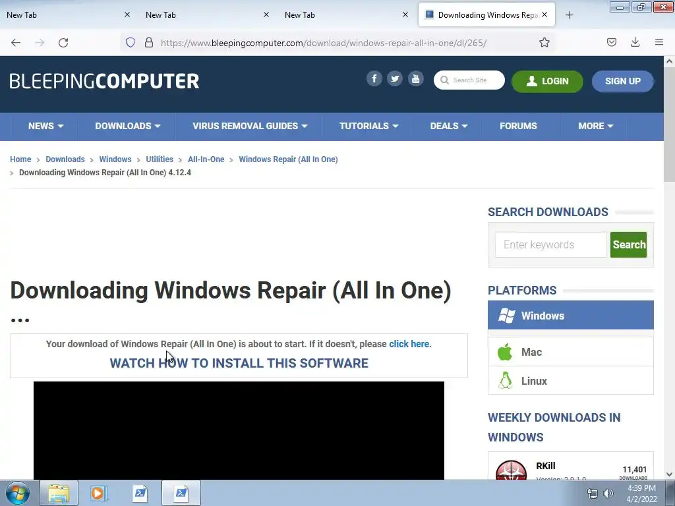
Task: Click the RKill program icon
Action: coord(511,470)
